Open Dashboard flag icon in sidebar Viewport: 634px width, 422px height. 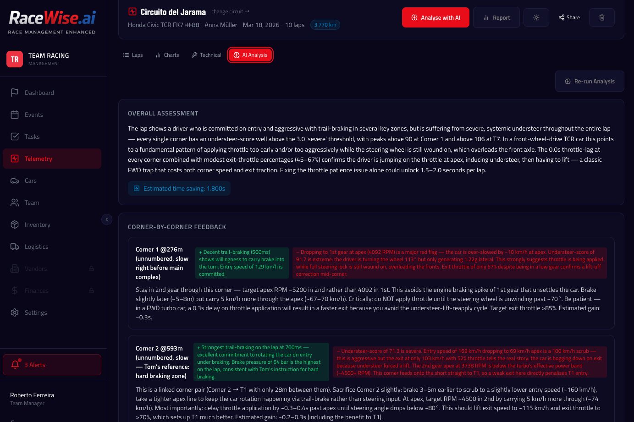15,93
